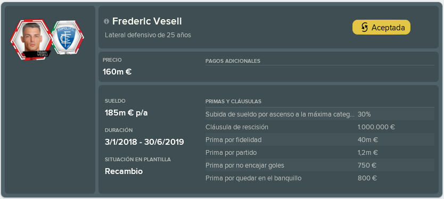This screenshot has height=199, width=444.
Task: Click the Aceptada status button
Action: click(381, 28)
